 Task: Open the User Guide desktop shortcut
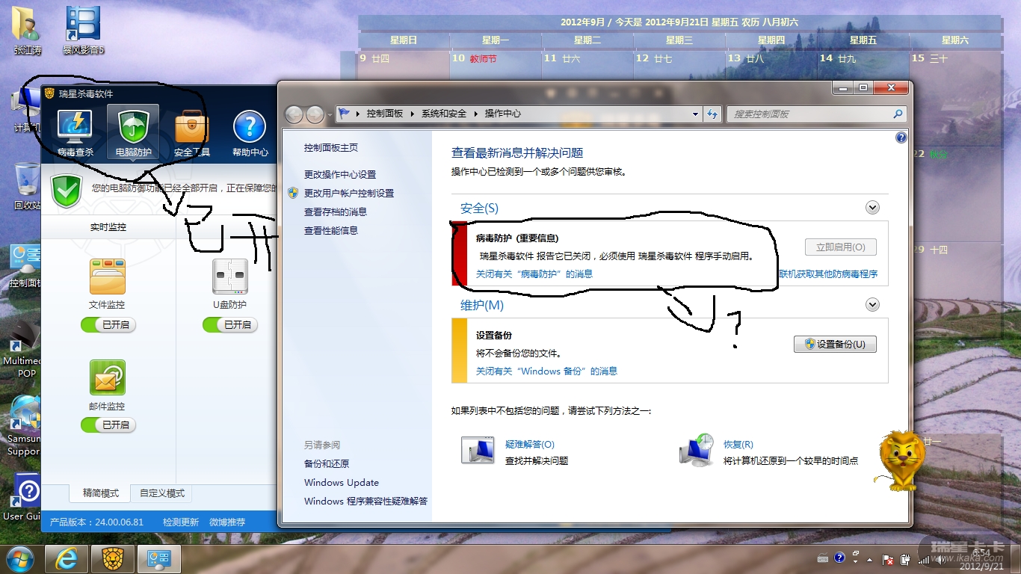25,497
